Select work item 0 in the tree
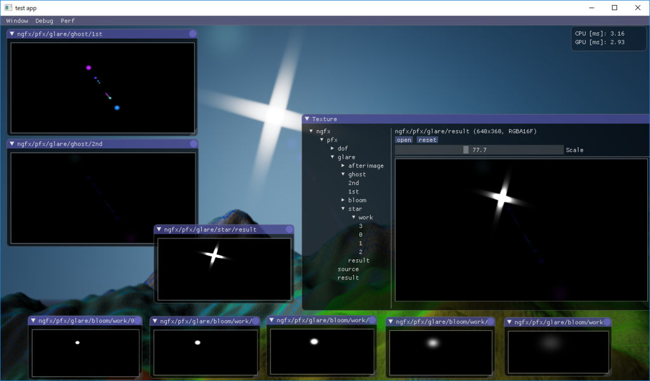Screen dimensions: 650x381 pos(361,235)
